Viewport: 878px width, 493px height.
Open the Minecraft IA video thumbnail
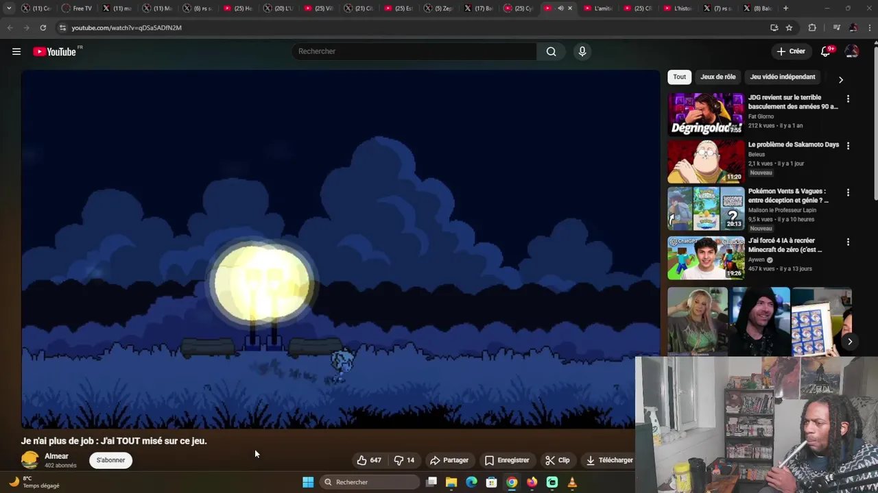click(706, 257)
